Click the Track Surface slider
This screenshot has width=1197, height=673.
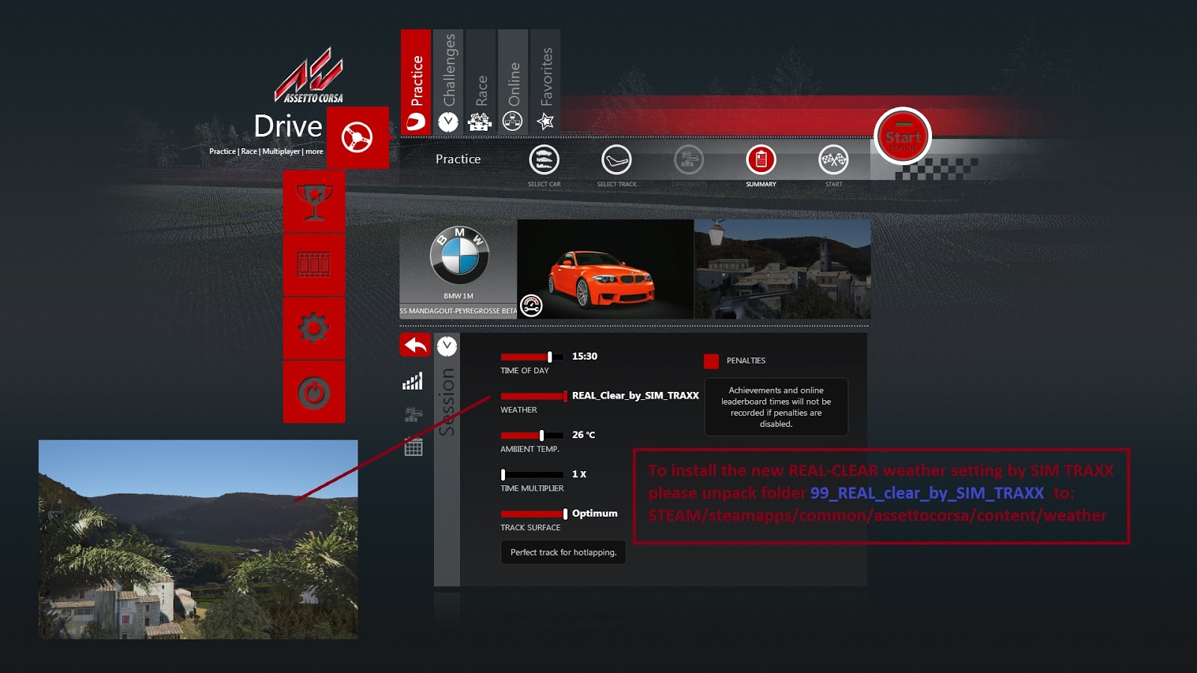pyautogui.click(x=534, y=514)
